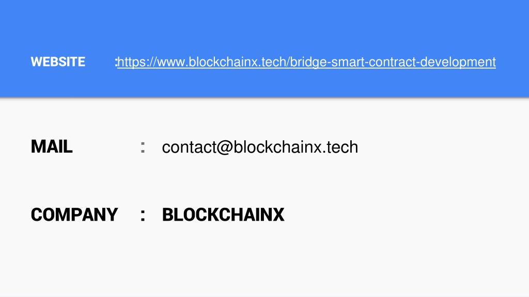529x297 pixels.
Task: Click the colon after MAIL
Action: tap(143, 147)
